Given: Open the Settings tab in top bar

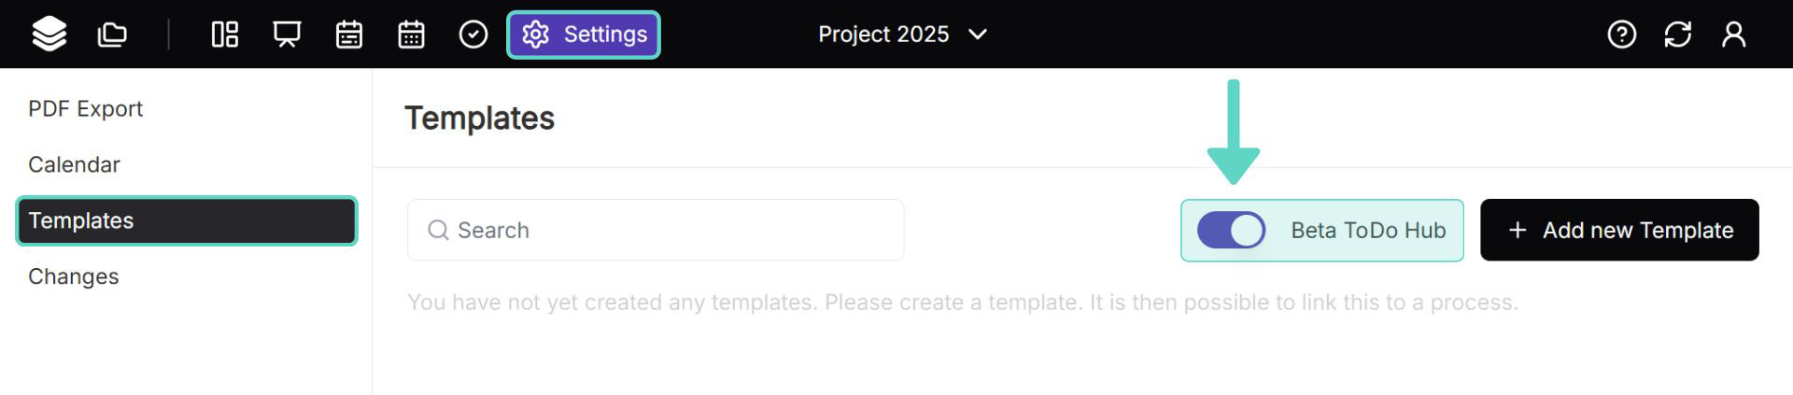Looking at the screenshot, I should (x=584, y=35).
